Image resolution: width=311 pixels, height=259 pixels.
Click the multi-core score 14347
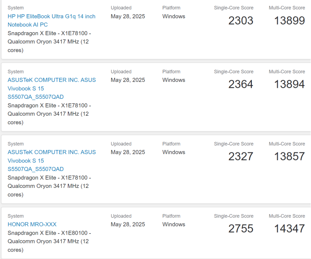point(290,229)
